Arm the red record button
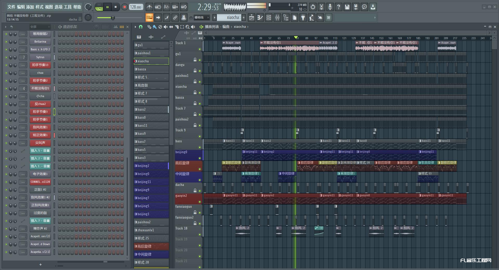 pyautogui.click(x=124, y=7)
